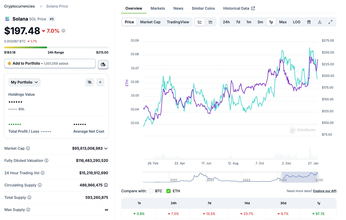Click the 7d performance value 13.5%
The height and width of the screenshot is (220, 346).
pos(209,214)
